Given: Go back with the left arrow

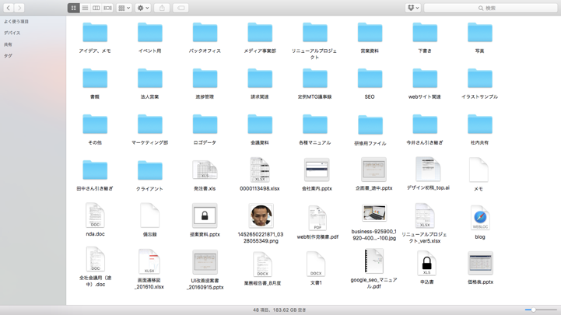Looking at the screenshot, I should [x=9, y=8].
